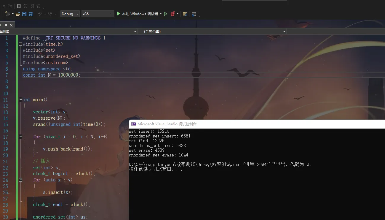This screenshot has height=220, width=385.
Task: Place cursor on 'const int N = 10000000;'
Action: coord(52,75)
